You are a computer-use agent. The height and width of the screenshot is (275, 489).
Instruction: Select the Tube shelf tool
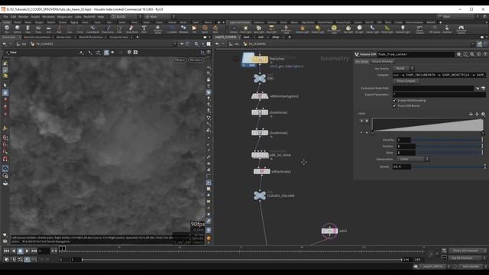tap(28, 29)
